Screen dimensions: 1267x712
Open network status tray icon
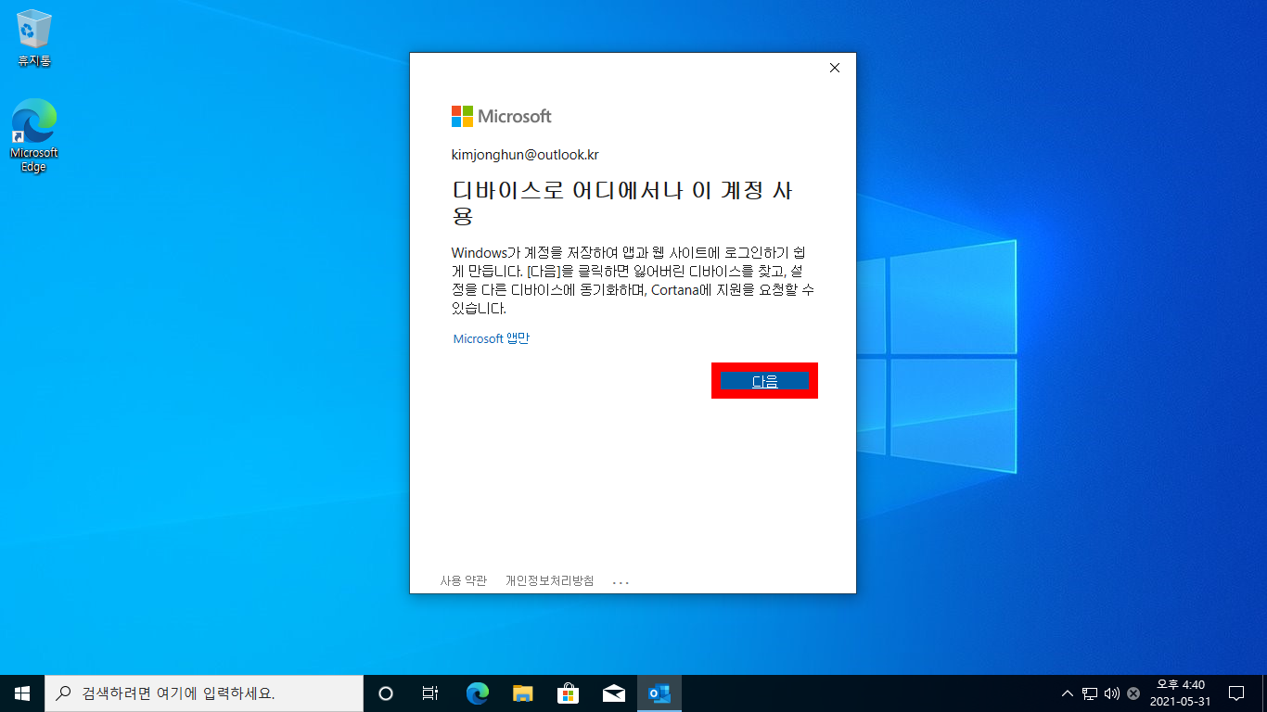(x=1090, y=693)
